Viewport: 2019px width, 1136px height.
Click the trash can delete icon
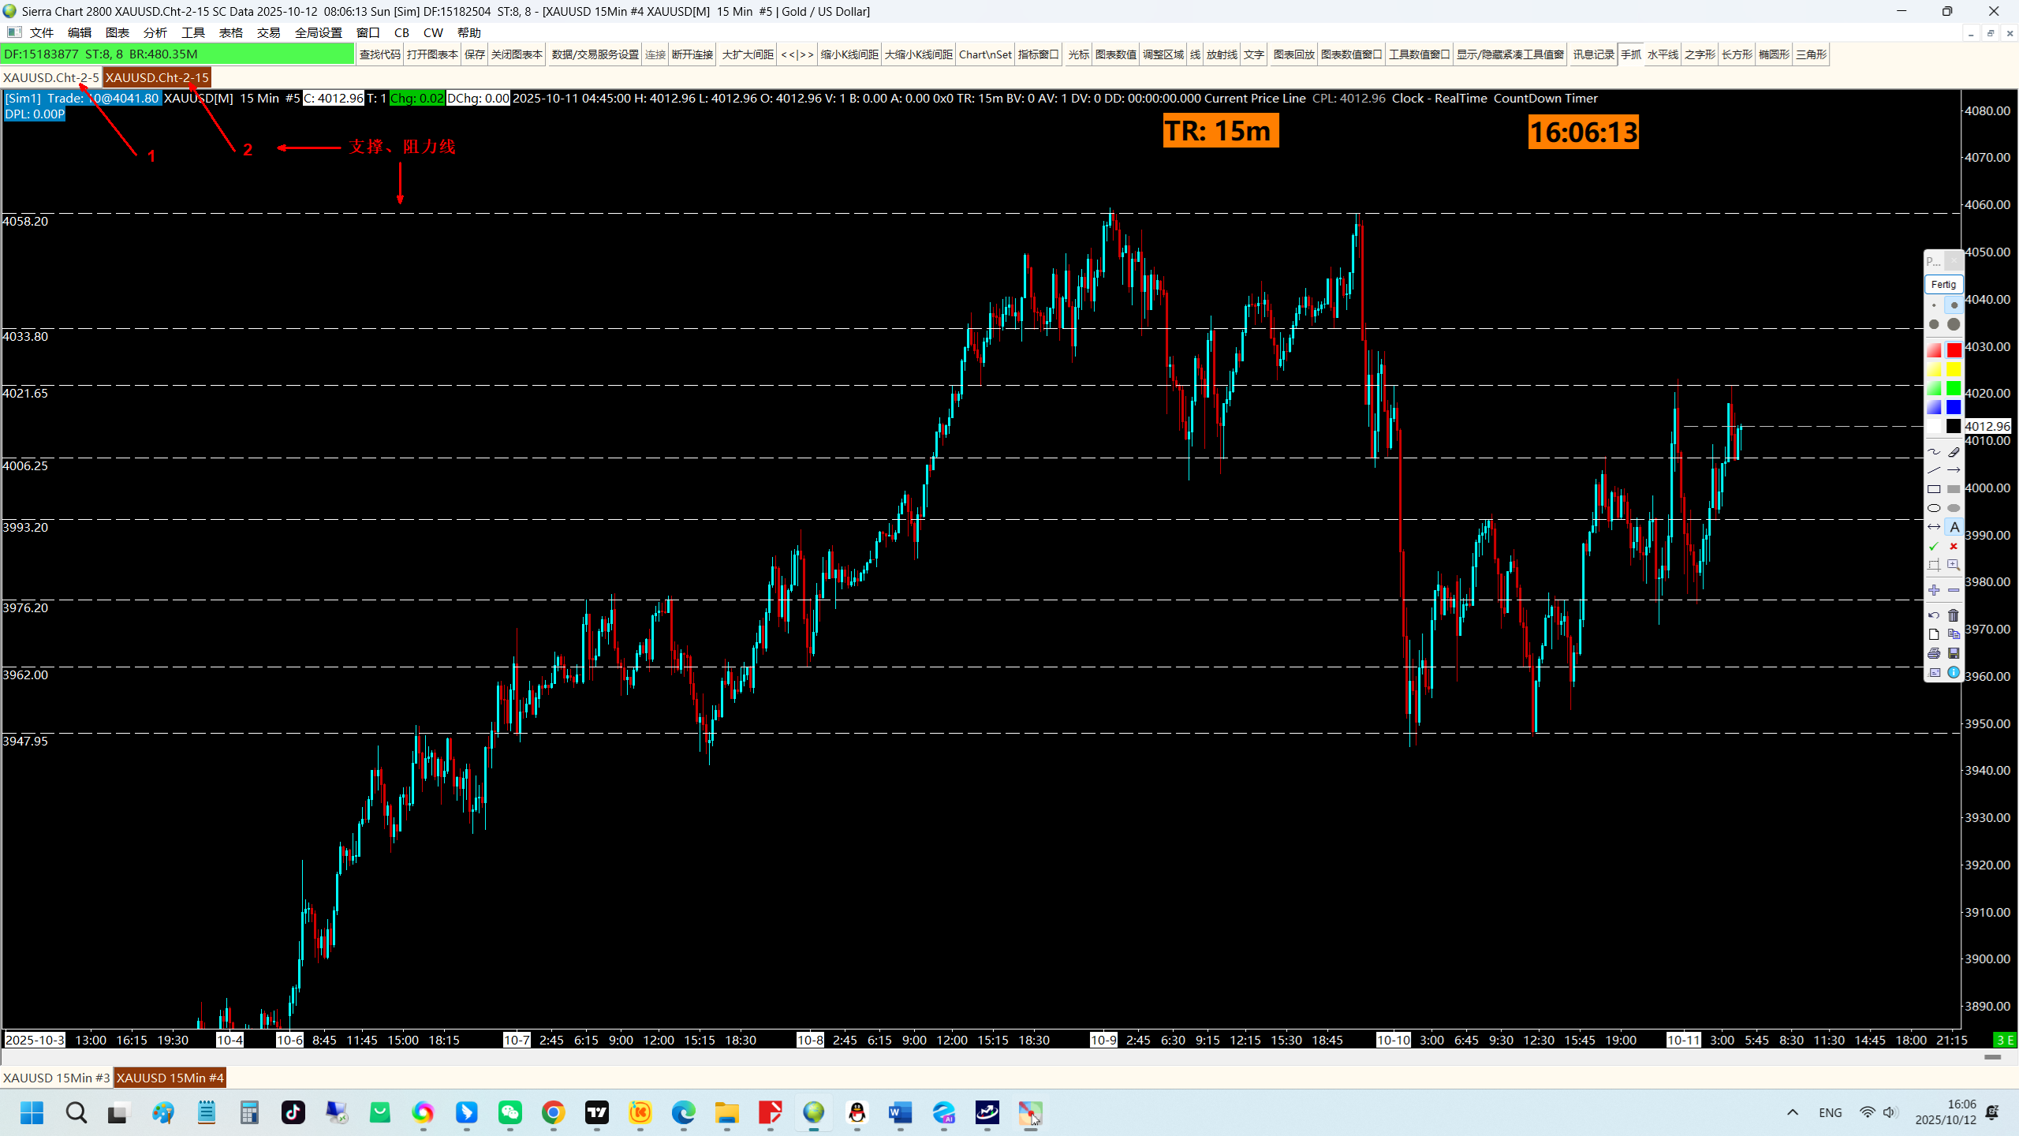[x=1953, y=615]
